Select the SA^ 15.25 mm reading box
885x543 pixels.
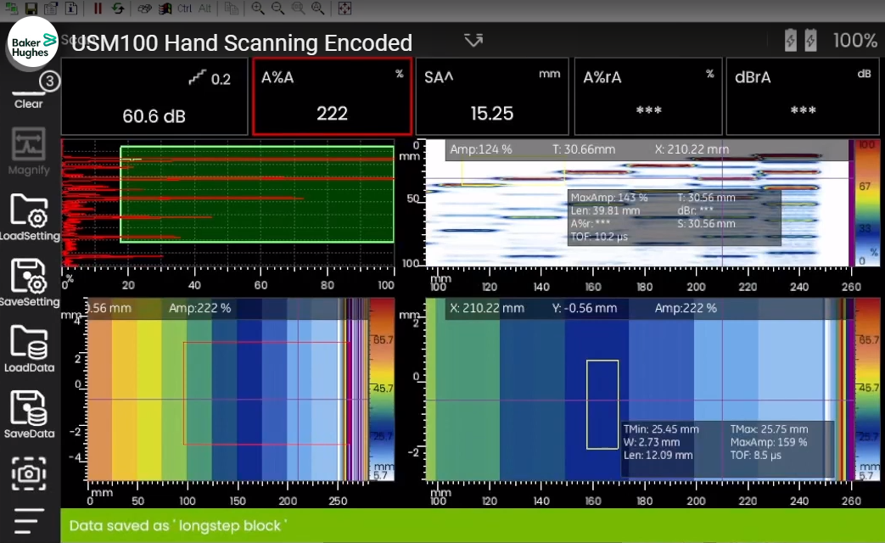click(491, 97)
